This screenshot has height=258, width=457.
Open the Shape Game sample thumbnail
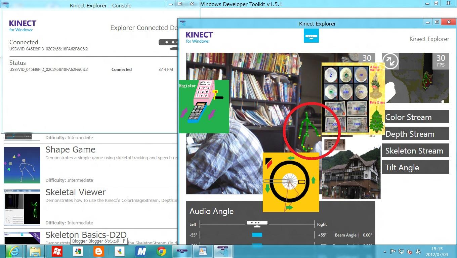[x=22, y=165]
